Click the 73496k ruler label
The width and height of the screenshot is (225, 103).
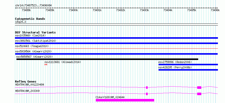tap(215, 10)
